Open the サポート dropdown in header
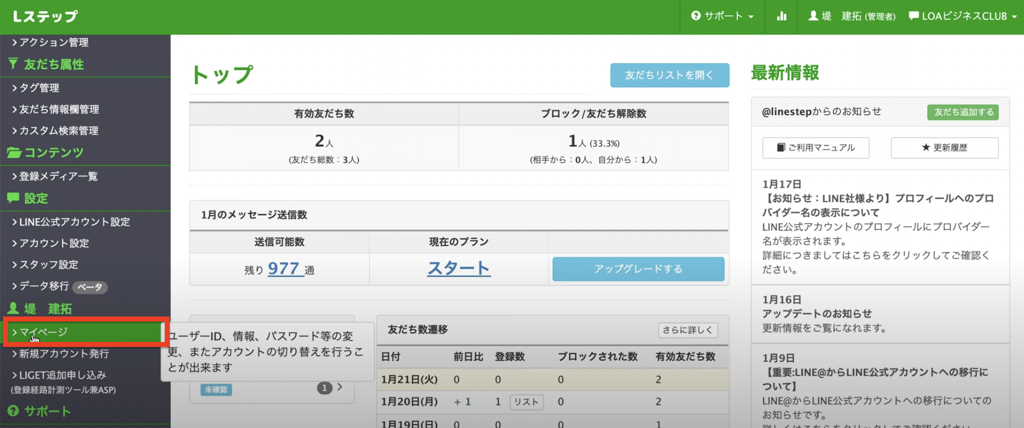Screen dimensions: 1024x428 click(x=722, y=16)
